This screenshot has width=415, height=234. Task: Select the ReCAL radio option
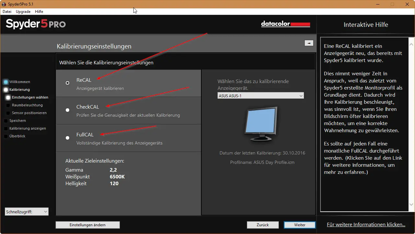pos(67,83)
